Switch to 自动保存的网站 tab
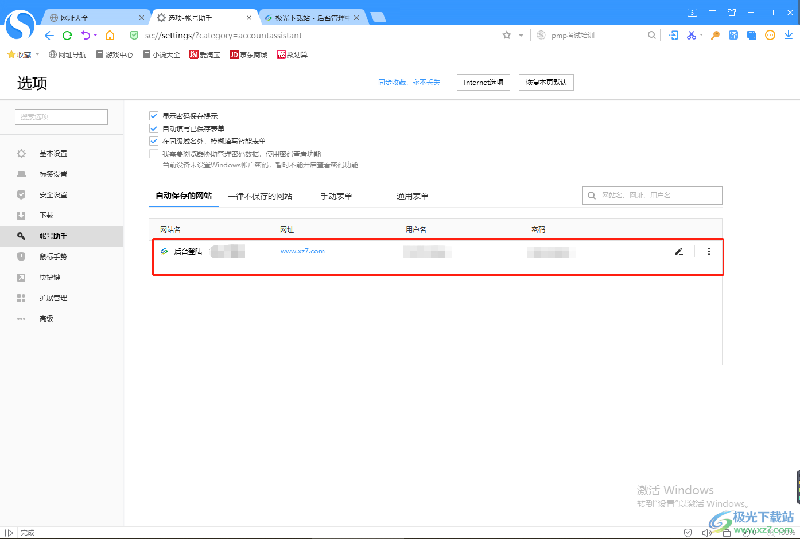 pos(184,196)
